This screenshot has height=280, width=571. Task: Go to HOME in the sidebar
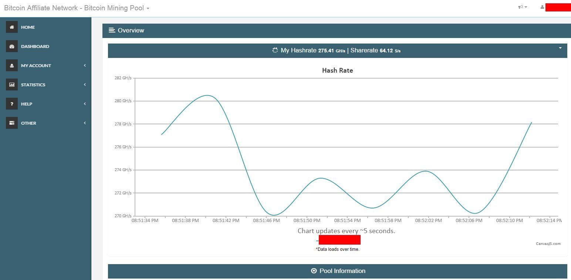coord(28,27)
